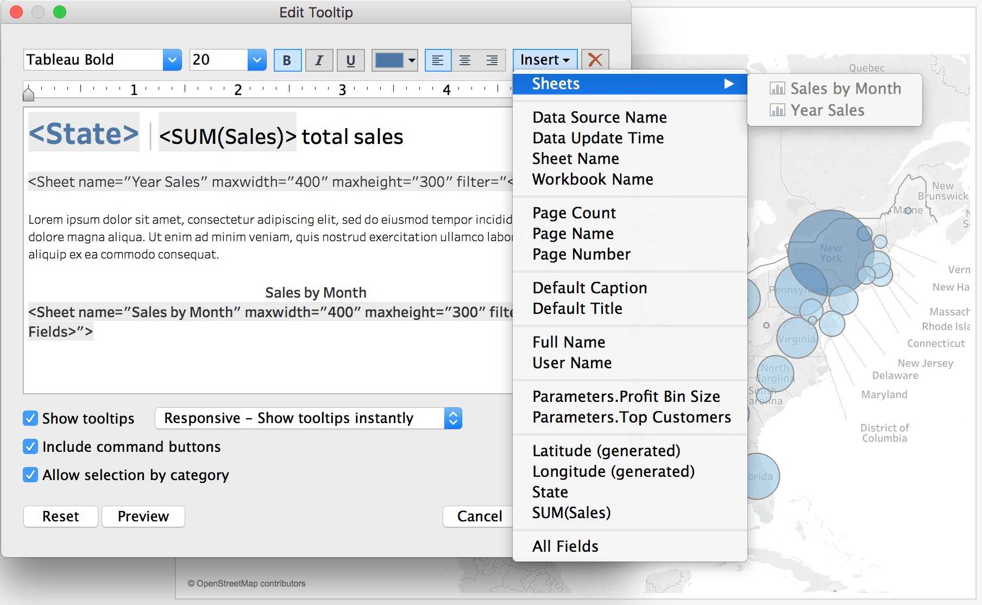The width and height of the screenshot is (982, 605).
Task: Click New York bubble on map
Action: [x=830, y=253]
